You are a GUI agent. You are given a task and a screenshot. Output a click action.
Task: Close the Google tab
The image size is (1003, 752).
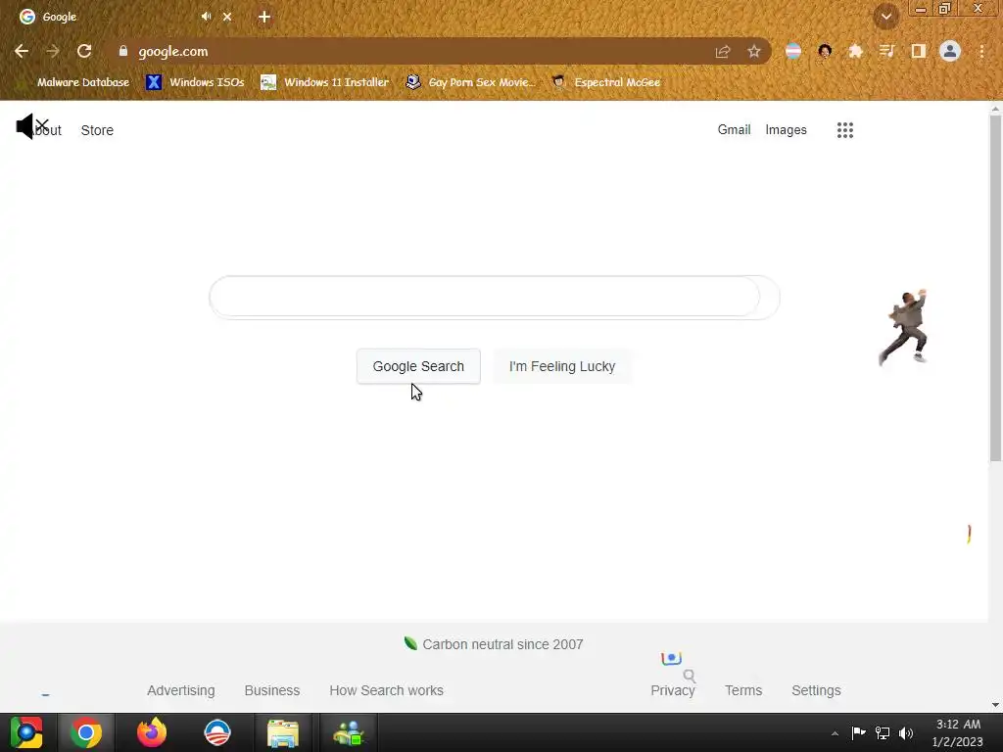pyautogui.click(x=227, y=17)
